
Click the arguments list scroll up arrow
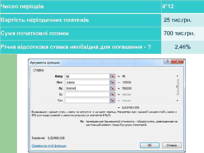point(177,76)
